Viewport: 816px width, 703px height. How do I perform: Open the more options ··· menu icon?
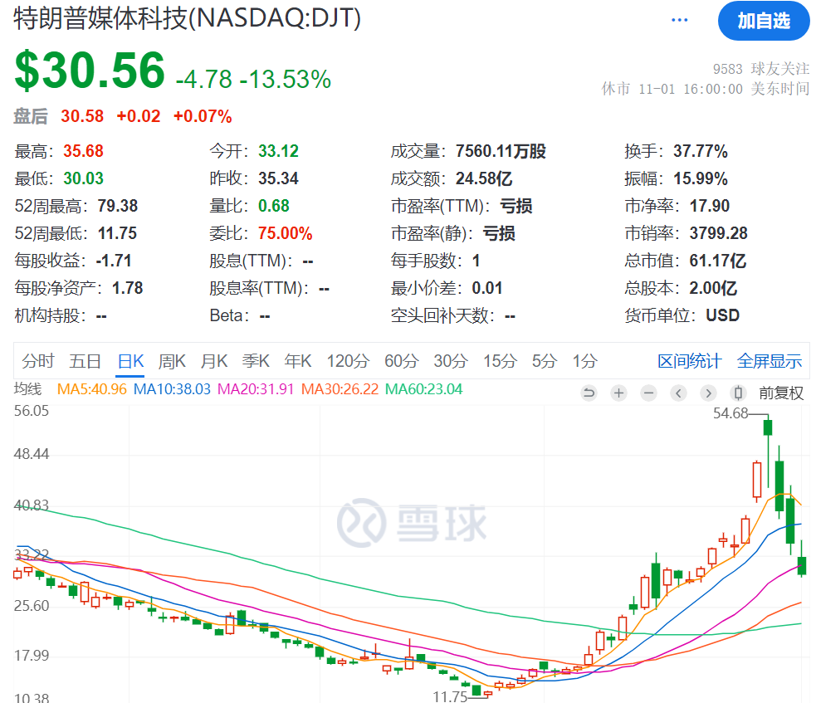click(679, 18)
